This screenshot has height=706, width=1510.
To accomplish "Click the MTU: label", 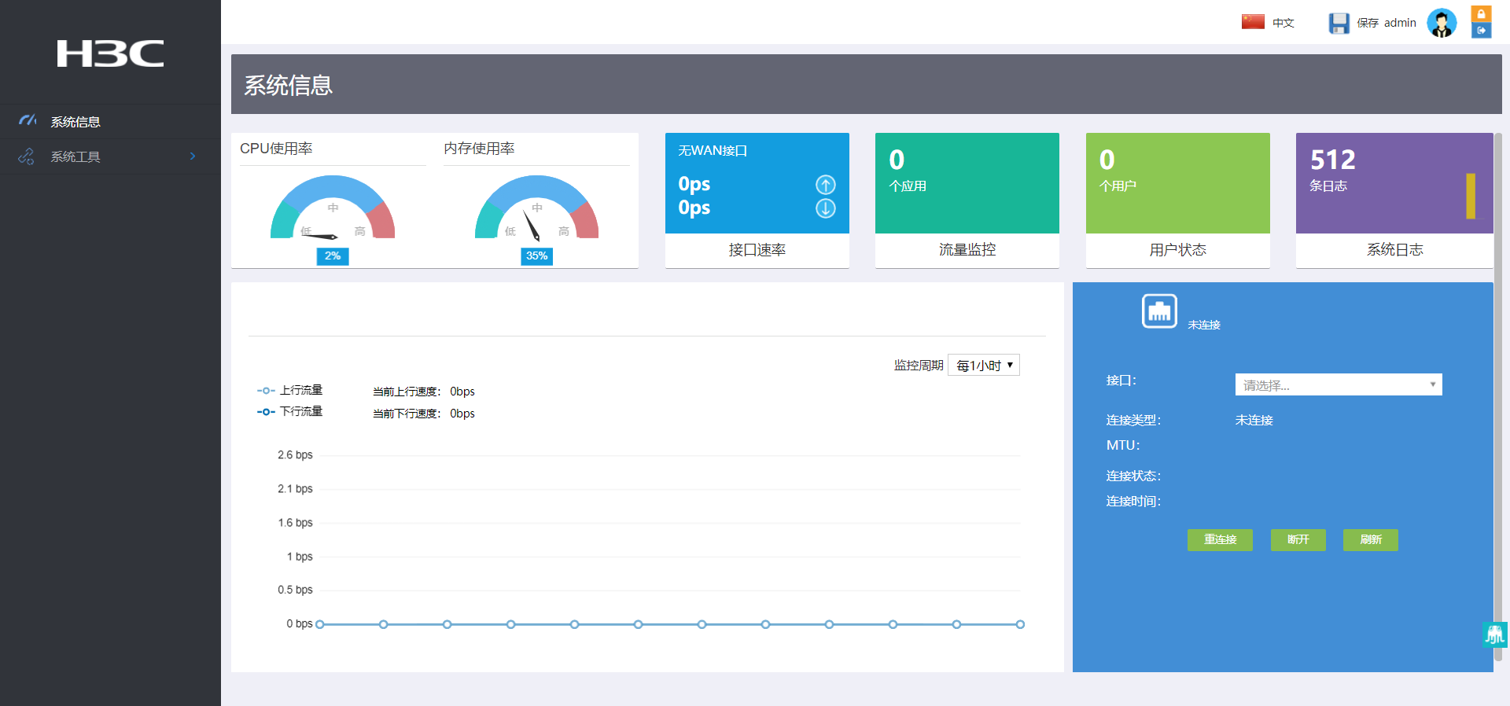I will click(1123, 446).
